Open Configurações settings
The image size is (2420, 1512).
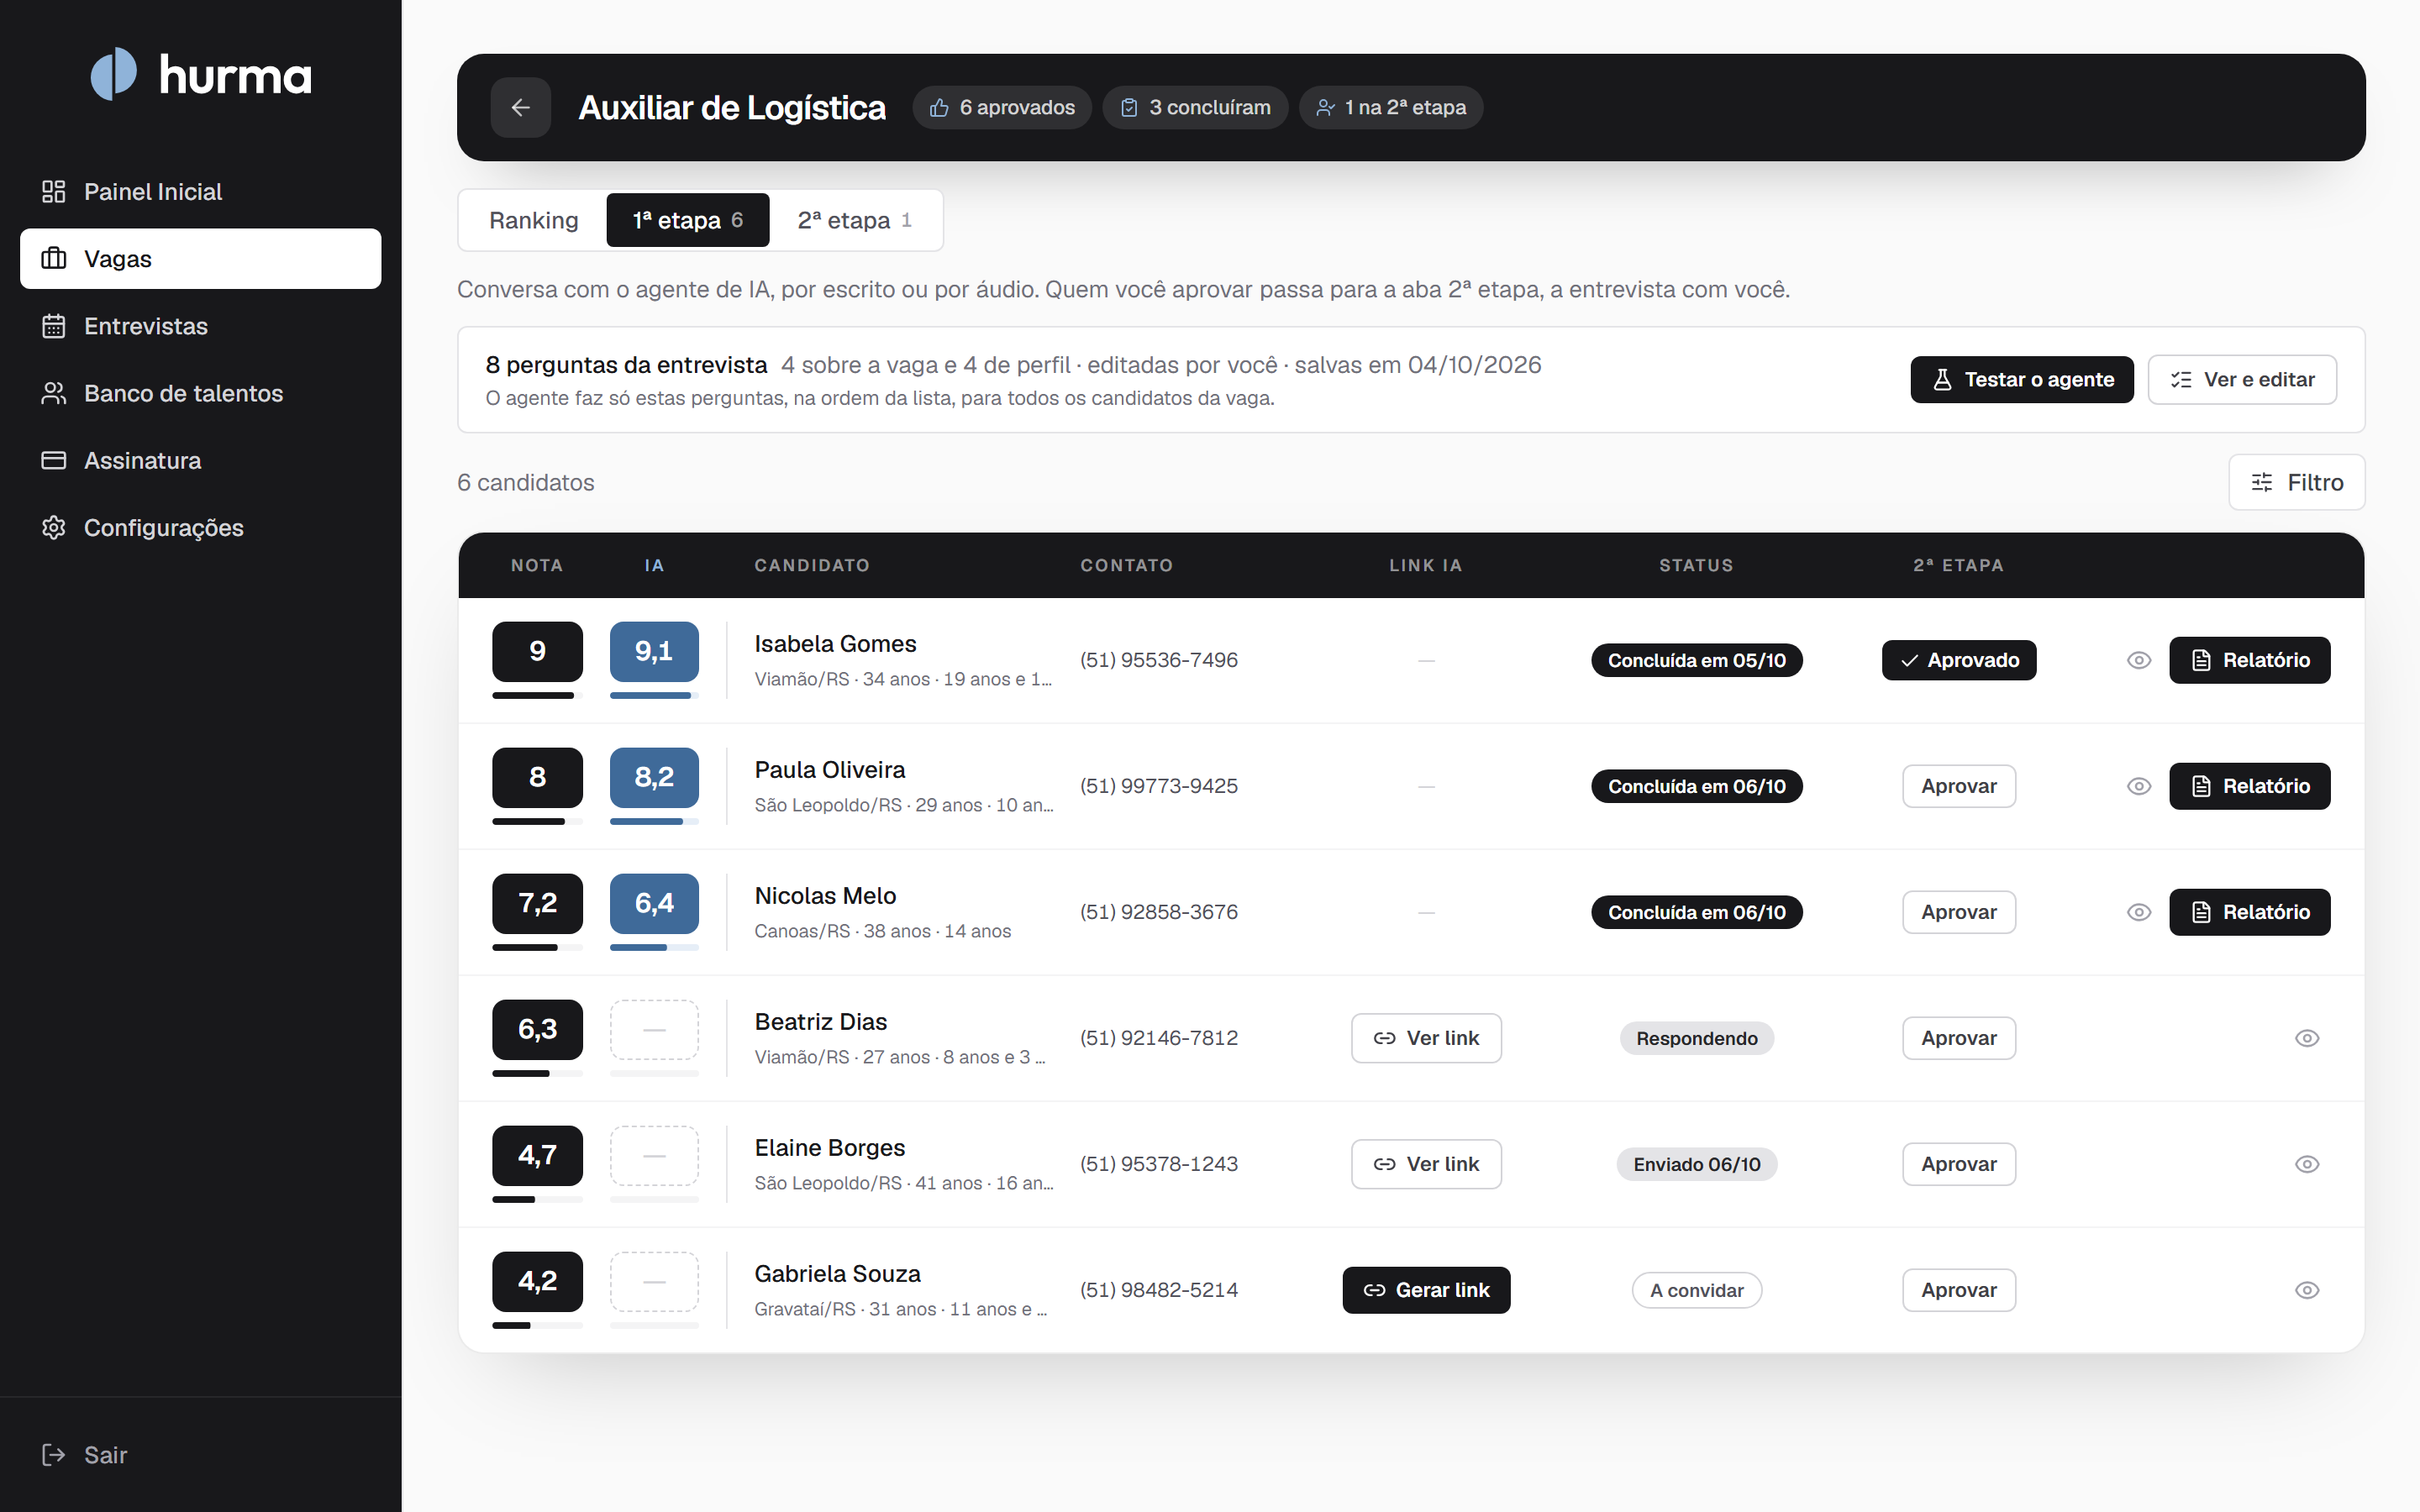(200, 527)
